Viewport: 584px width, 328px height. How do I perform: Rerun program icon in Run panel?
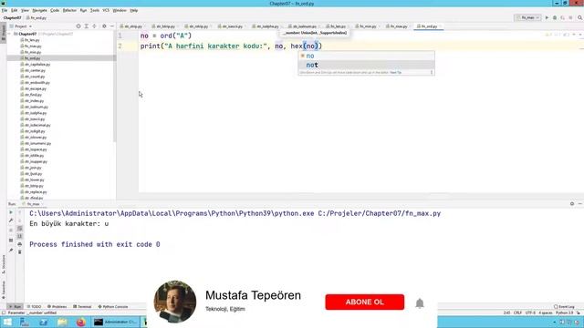coord(11,212)
